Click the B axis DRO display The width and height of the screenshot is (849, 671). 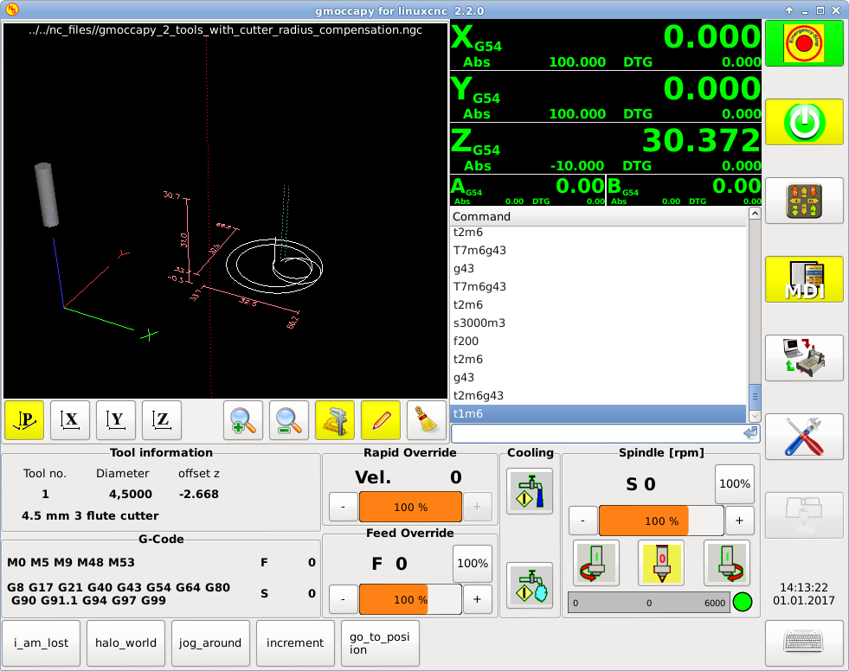click(684, 190)
